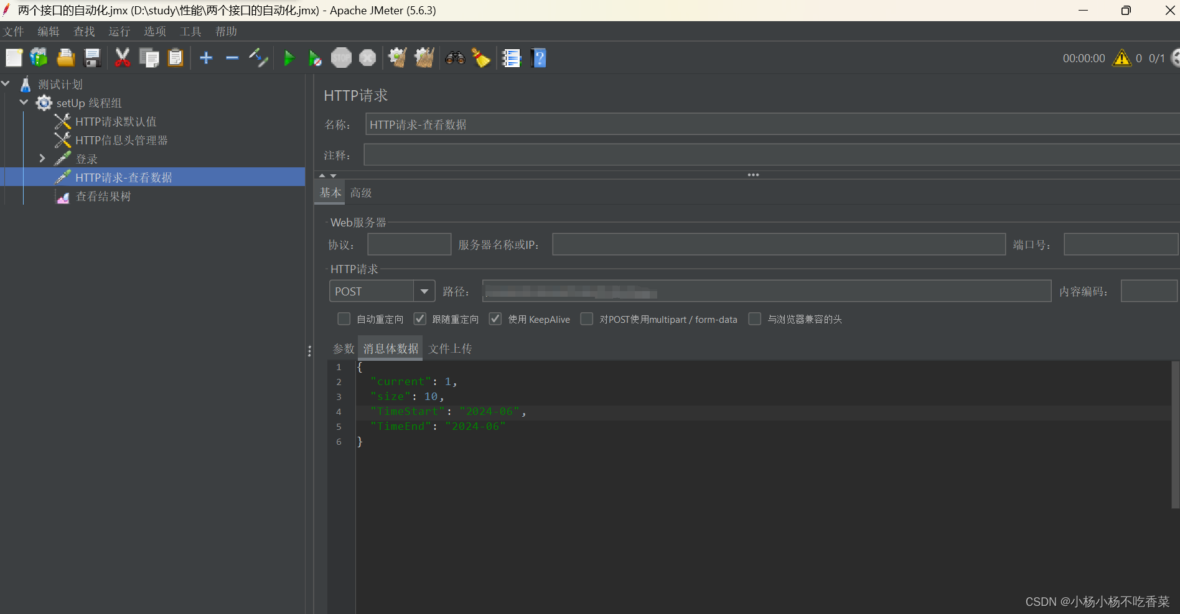Image resolution: width=1180 pixels, height=614 pixels.
Task: Expand the 登录 tree node
Action: 42,158
